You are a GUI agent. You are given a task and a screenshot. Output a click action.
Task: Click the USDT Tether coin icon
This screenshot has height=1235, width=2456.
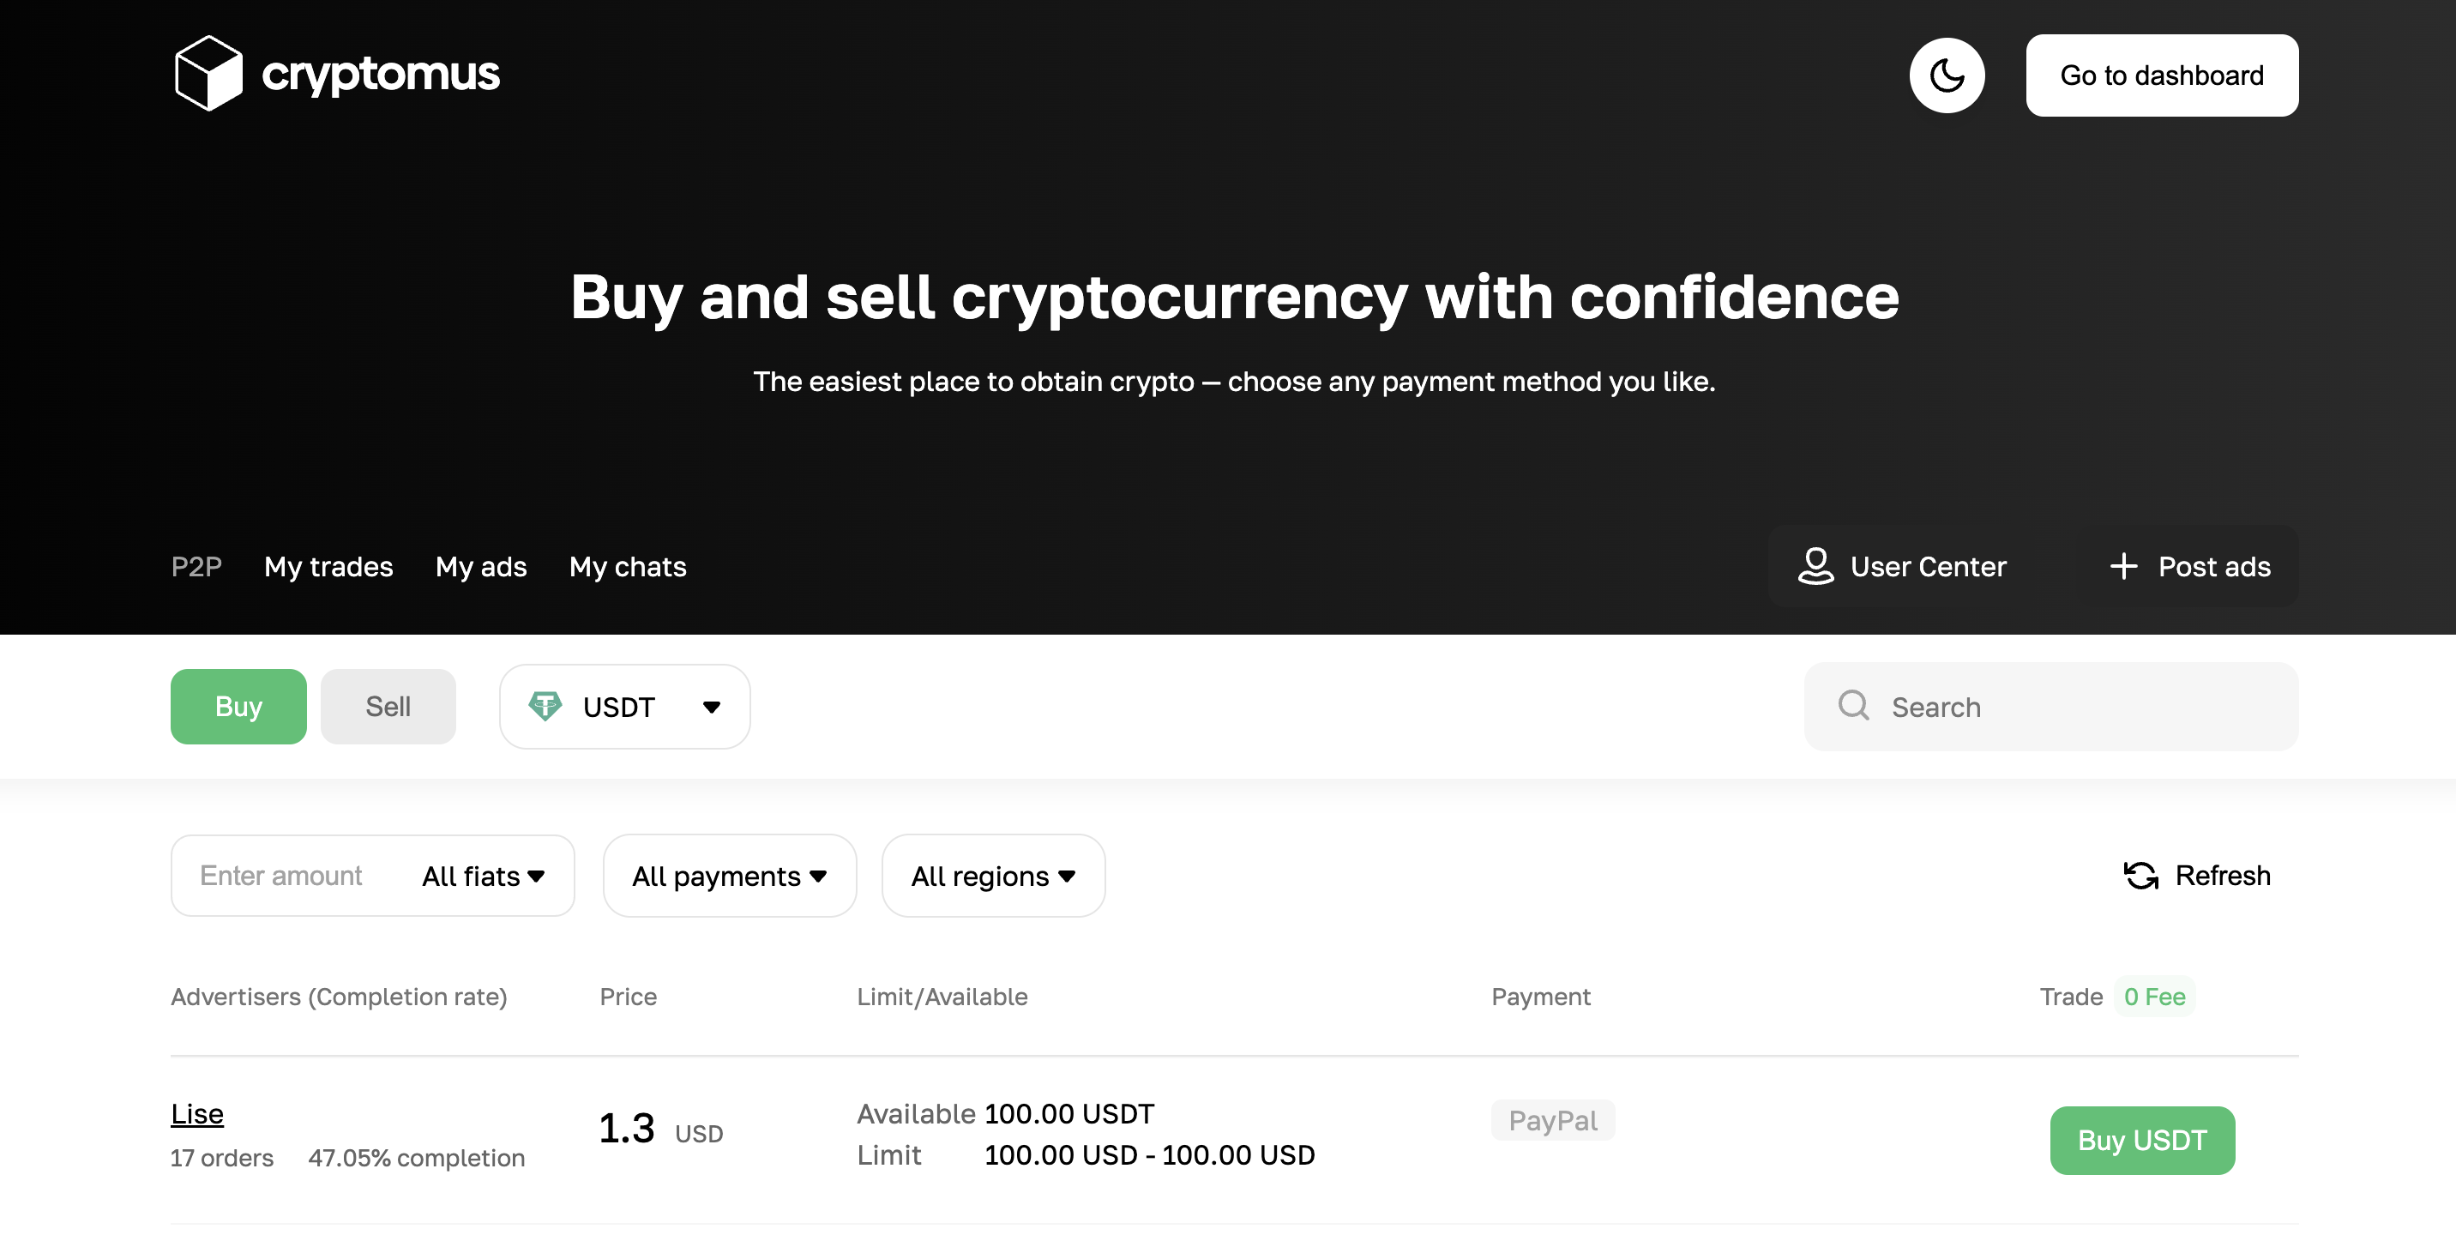[x=545, y=707]
